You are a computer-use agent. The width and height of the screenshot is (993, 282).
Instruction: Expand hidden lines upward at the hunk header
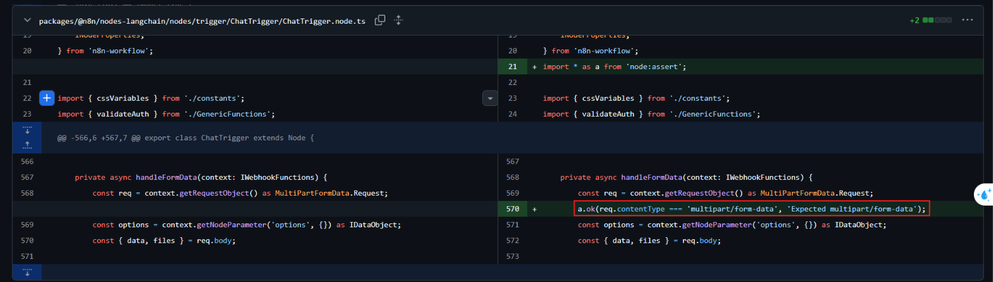pyautogui.click(x=27, y=145)
